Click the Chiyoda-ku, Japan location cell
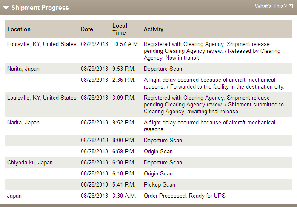 coord(30,163)
